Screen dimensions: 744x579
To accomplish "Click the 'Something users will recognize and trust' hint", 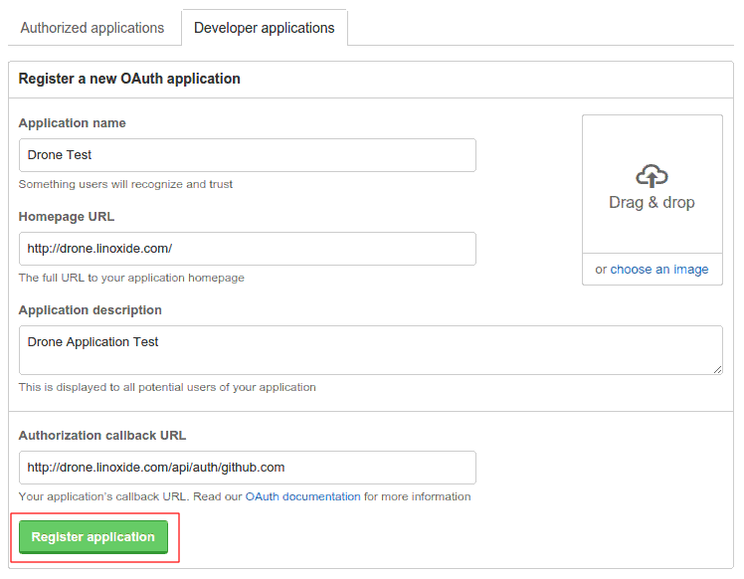I will pos(126,184).
